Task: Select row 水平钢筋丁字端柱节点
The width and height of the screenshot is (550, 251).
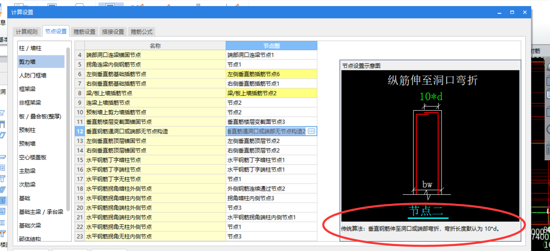Action: [x=155, y=169]
